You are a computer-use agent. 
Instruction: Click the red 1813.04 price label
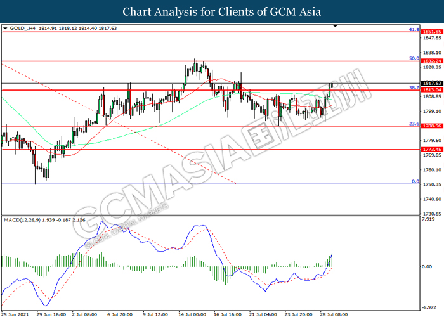tap(432, 90)
